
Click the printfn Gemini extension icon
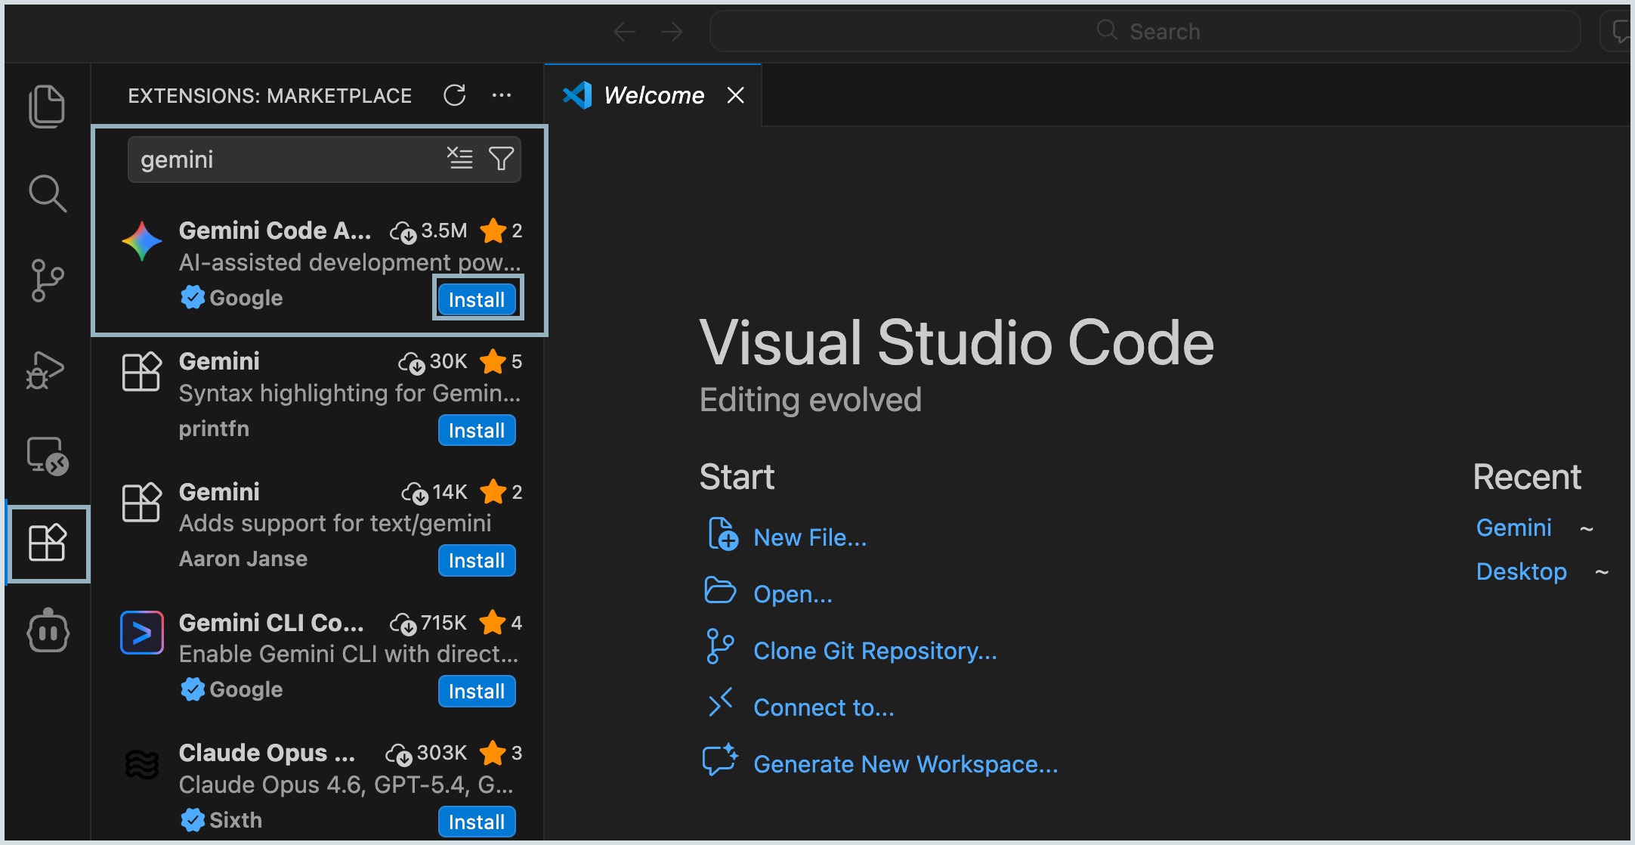141,371
